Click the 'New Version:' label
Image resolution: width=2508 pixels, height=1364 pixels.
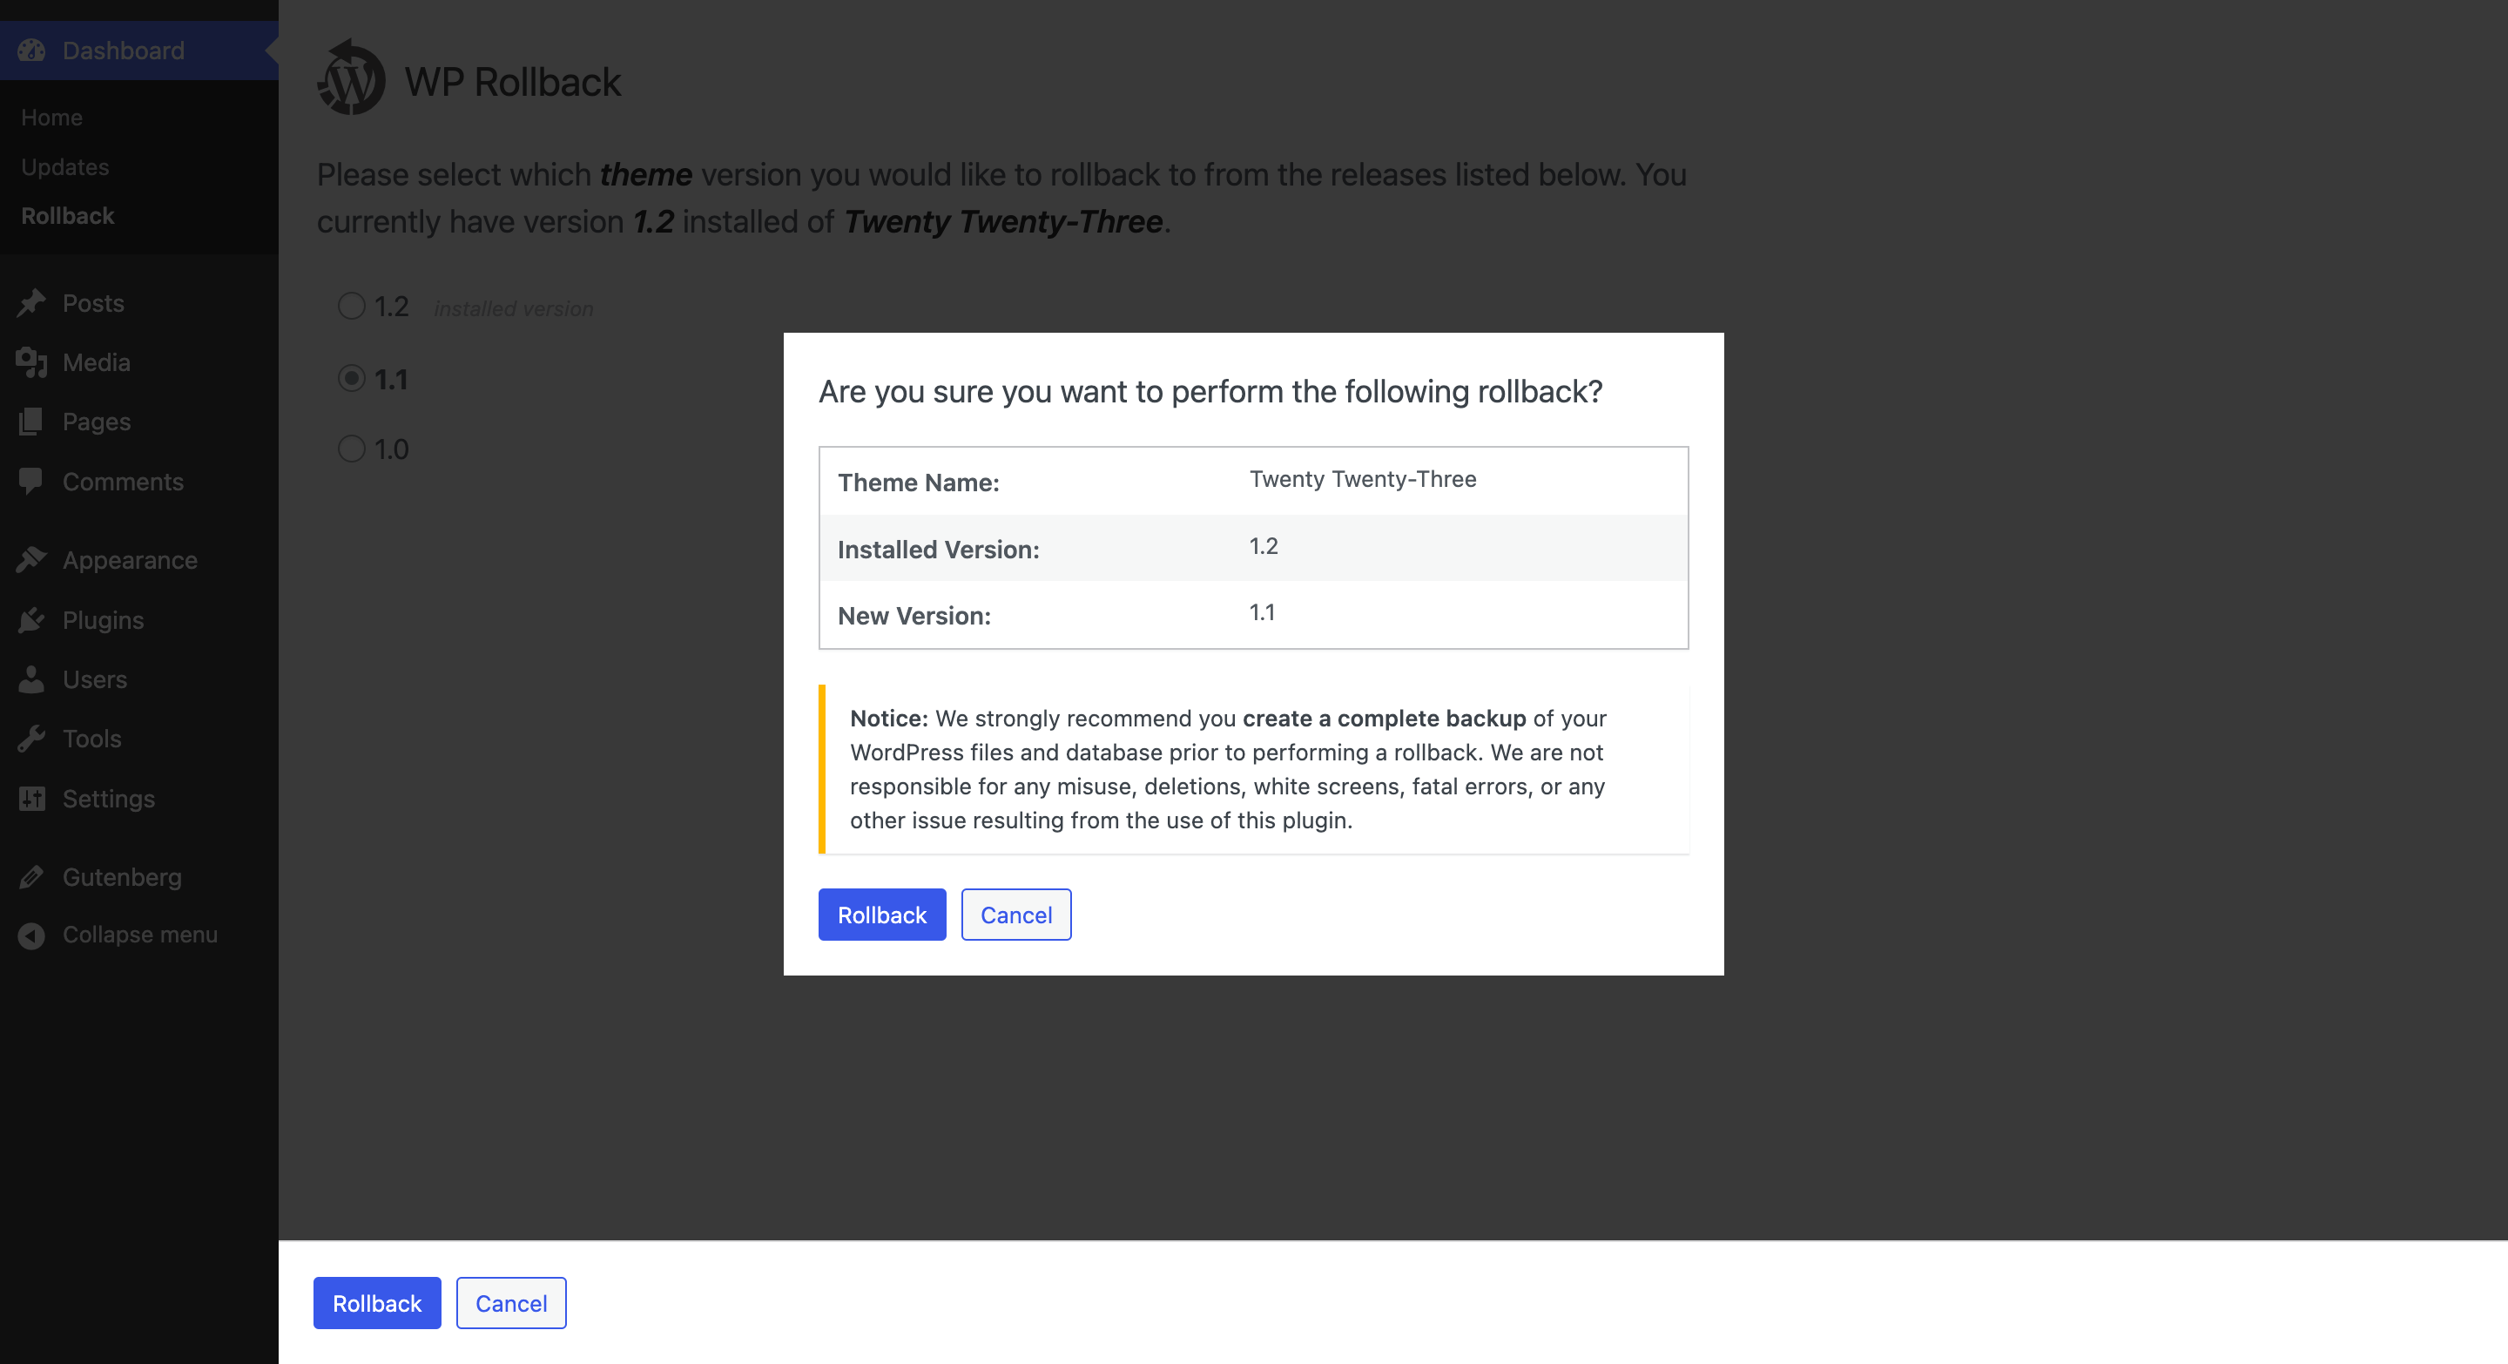pos(914,615)
